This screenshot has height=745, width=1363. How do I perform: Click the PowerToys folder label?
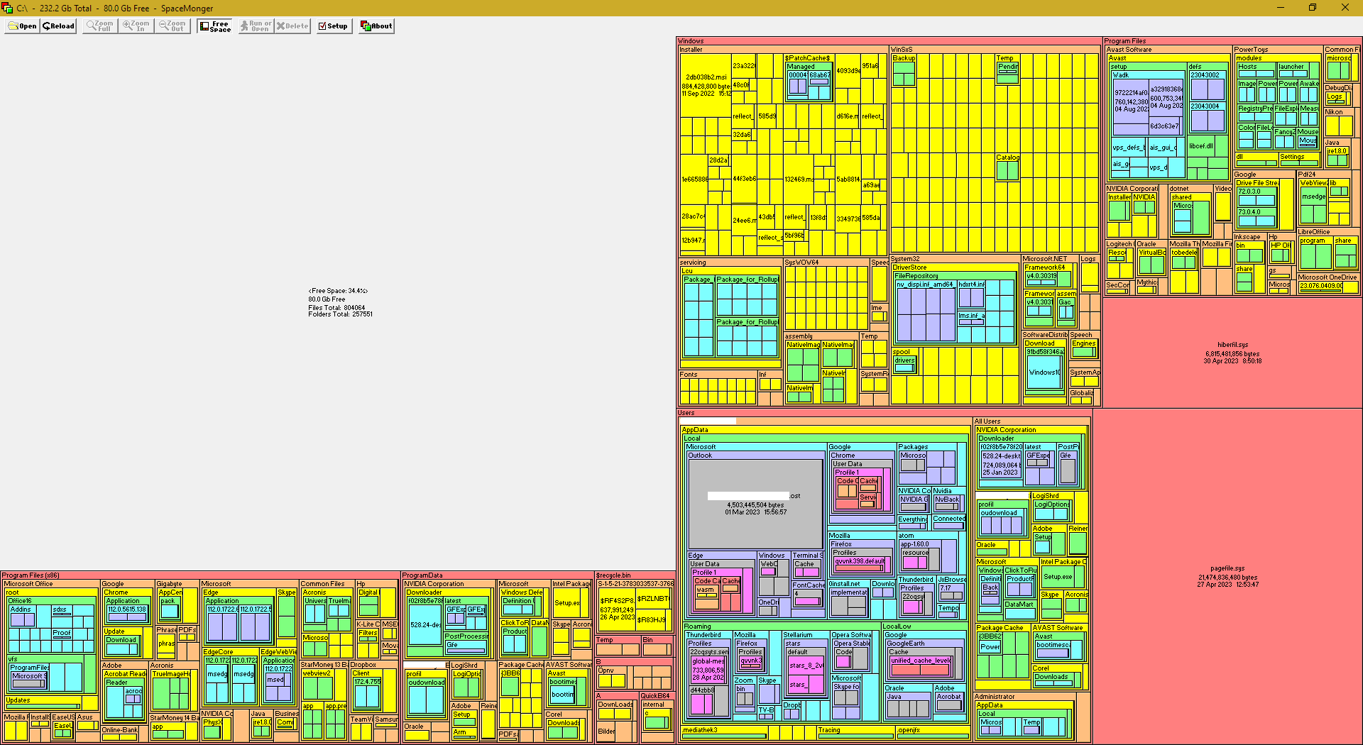pyautogui.click(x=1251, y=50)
